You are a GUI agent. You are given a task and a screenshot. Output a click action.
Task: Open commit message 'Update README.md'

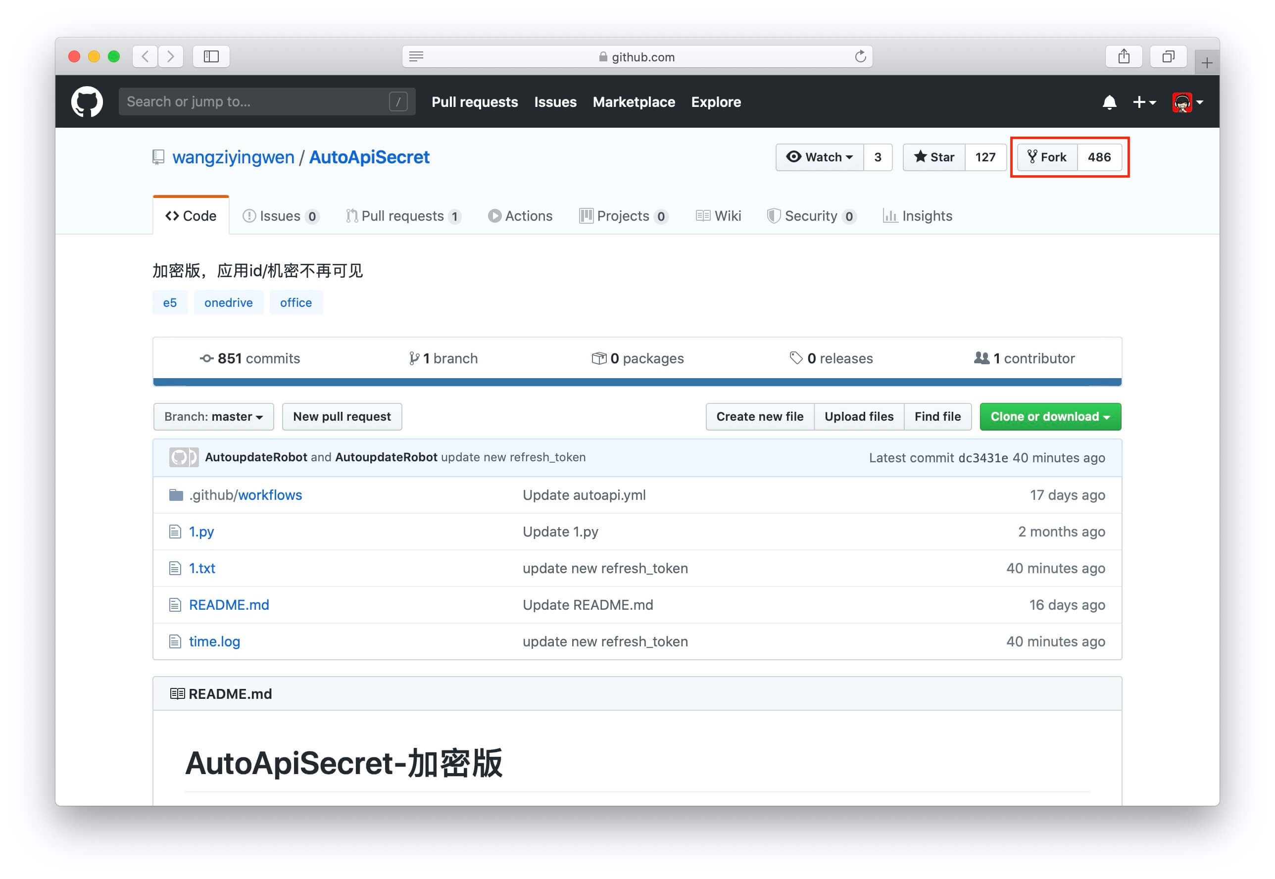588,605
